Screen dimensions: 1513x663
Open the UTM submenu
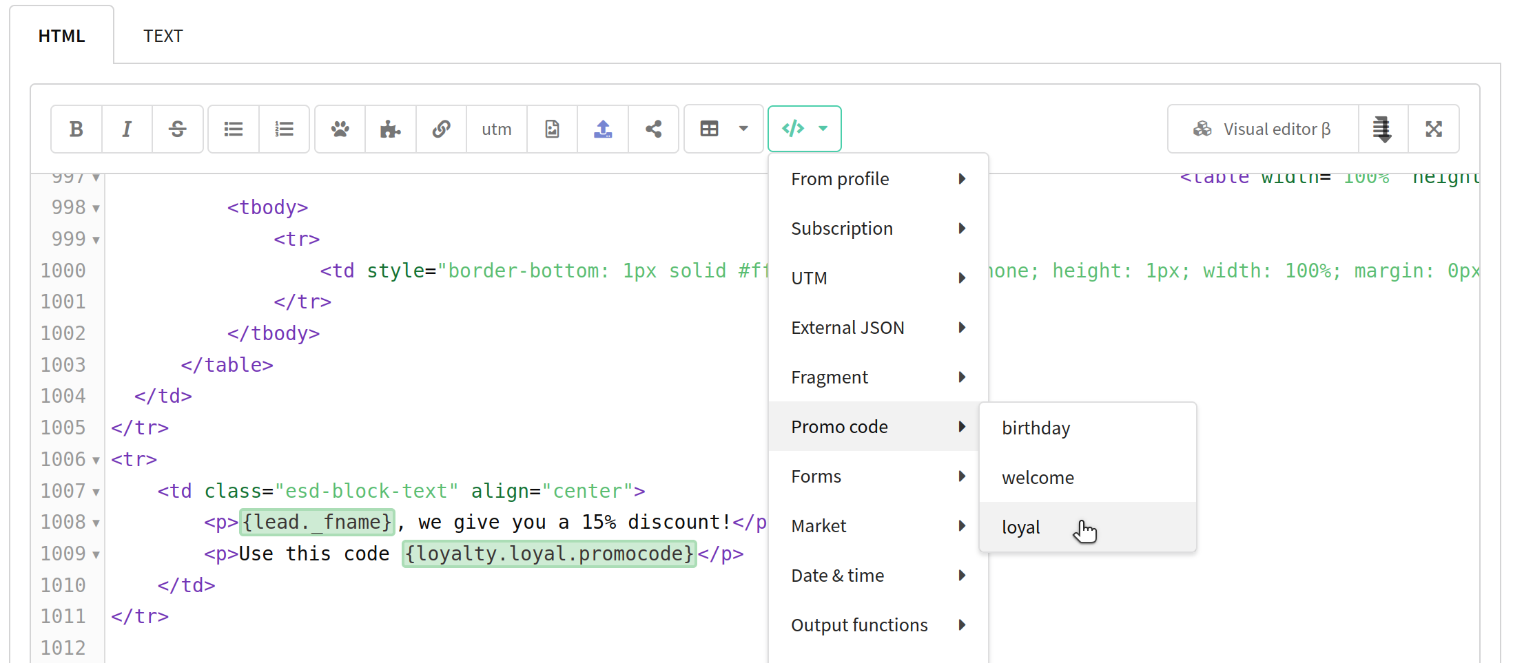tap(878, 278)
